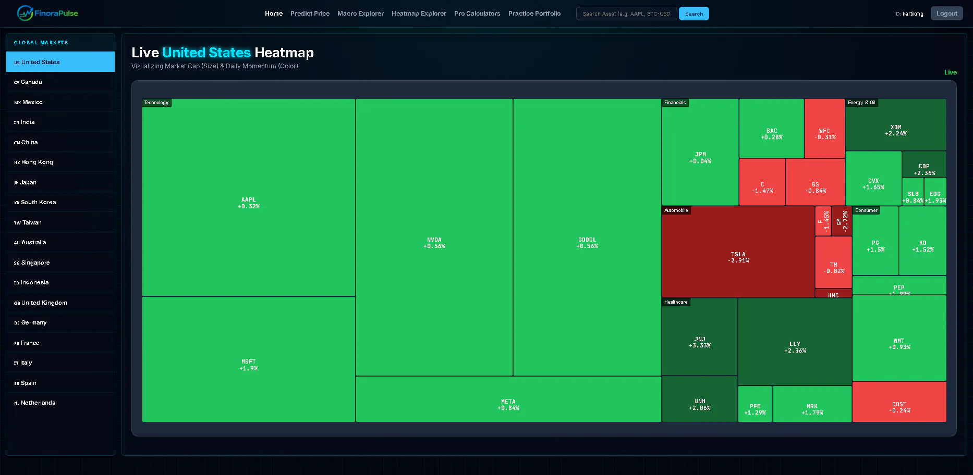Viewport: 973px width, 475px height.
Task: Click the AAPL heatmap tile
Action: pos(249,197)
